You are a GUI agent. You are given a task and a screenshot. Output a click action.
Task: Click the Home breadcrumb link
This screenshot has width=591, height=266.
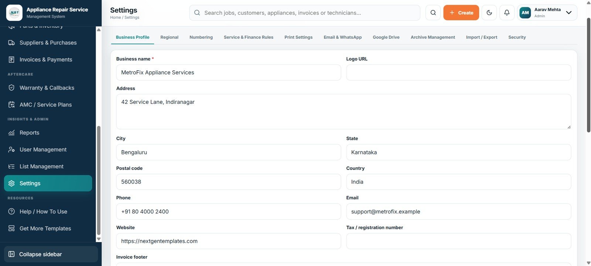tap(115, 17)
